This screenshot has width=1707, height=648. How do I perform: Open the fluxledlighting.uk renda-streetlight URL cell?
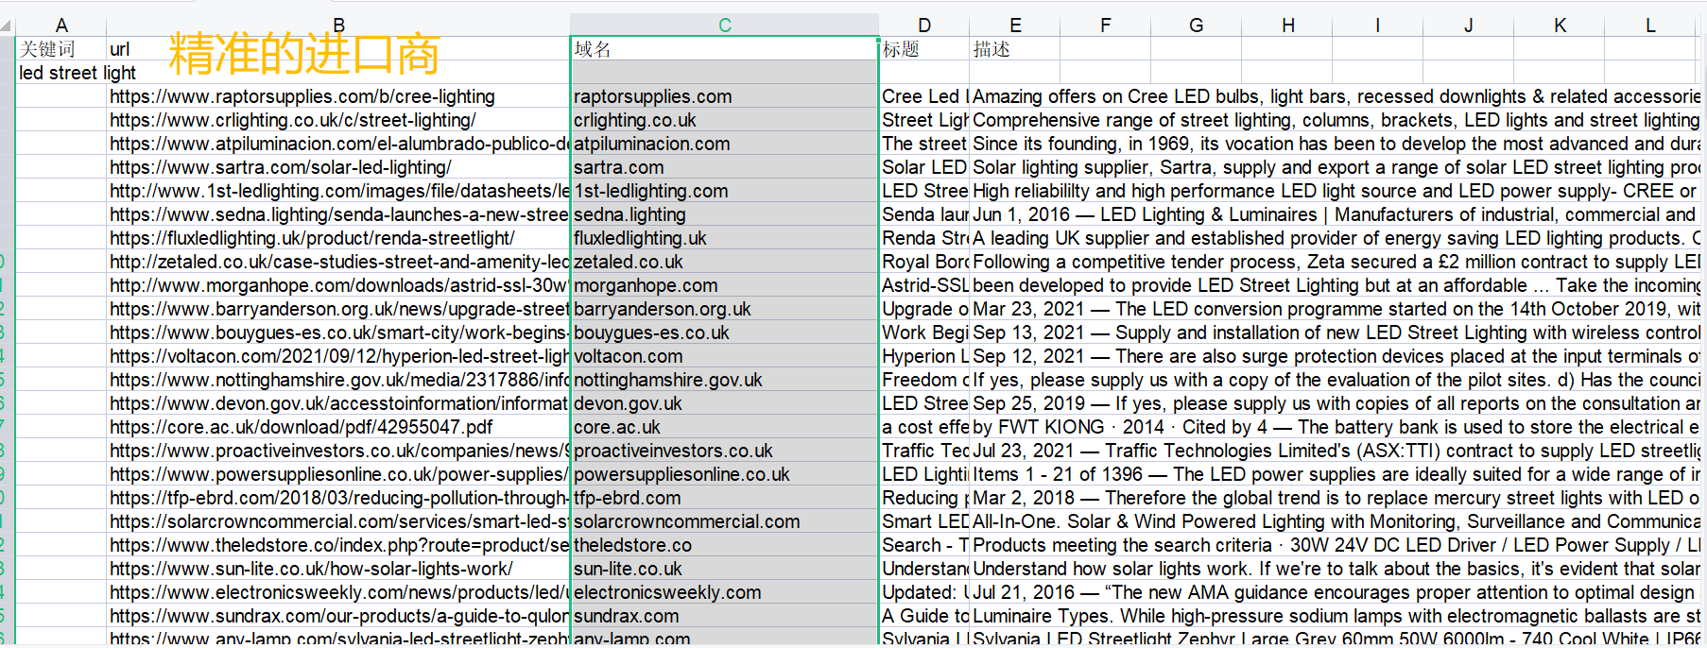click(338, 238)
